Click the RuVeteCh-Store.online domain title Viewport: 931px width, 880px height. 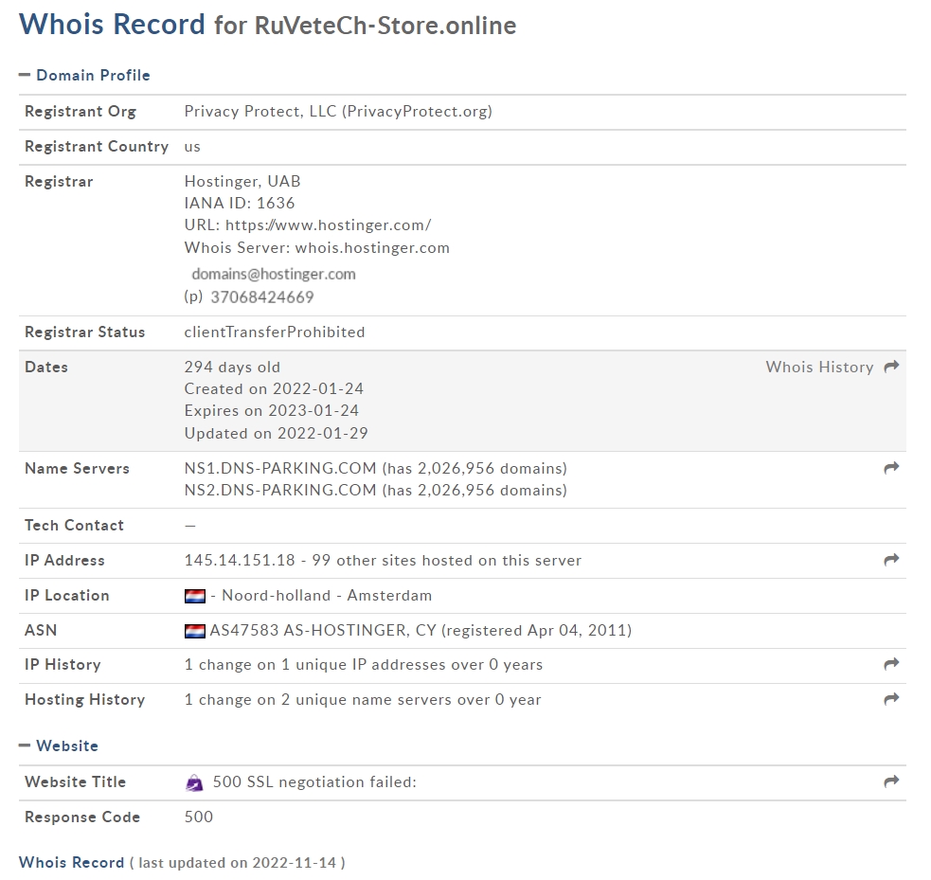(x=385, y=26)
